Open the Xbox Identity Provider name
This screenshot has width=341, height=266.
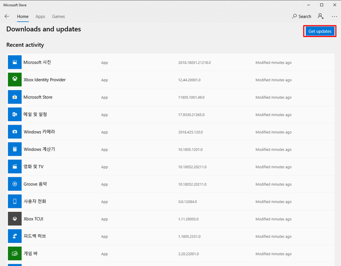click(x=45, y=80)
